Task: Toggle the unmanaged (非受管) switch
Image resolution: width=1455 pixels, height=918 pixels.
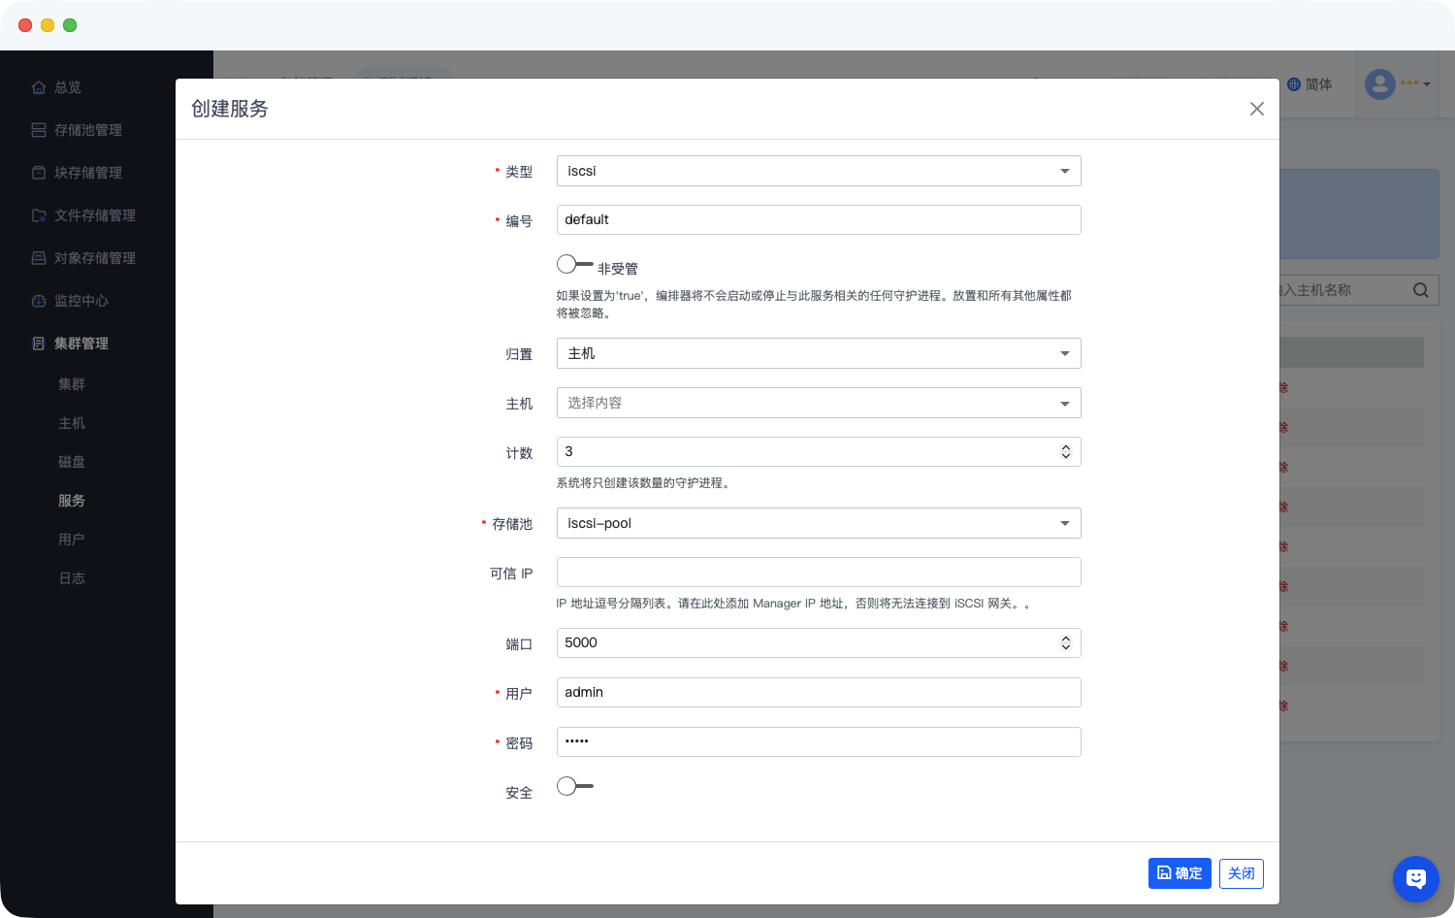Action: click(x=574, y=264)
